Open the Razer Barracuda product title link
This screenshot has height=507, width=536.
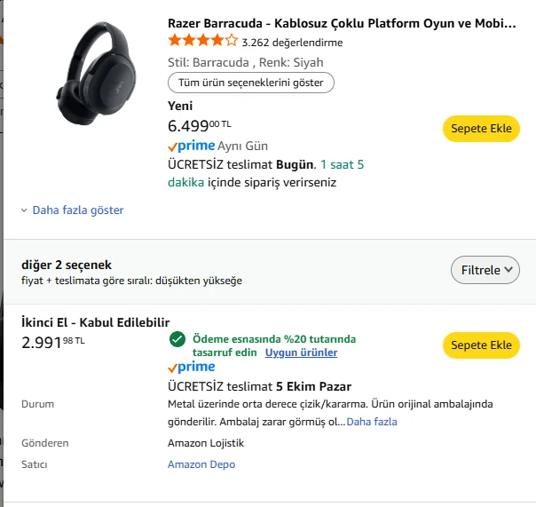click(342, 23)
